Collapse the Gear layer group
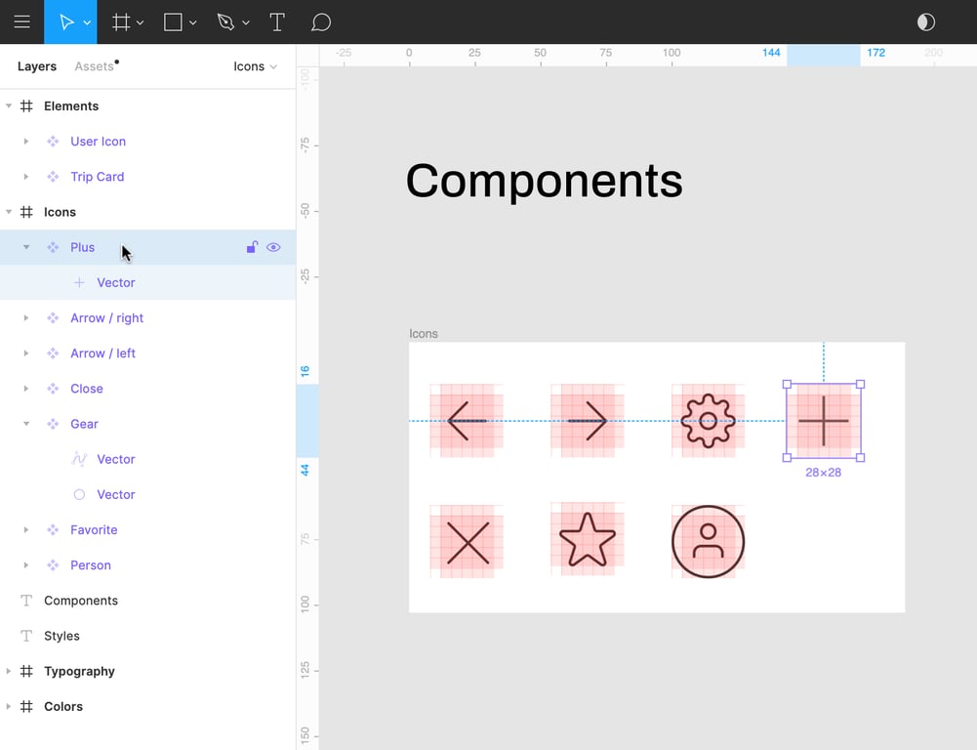The height and width of the screenshot is (750, 977). coord(26,424)
